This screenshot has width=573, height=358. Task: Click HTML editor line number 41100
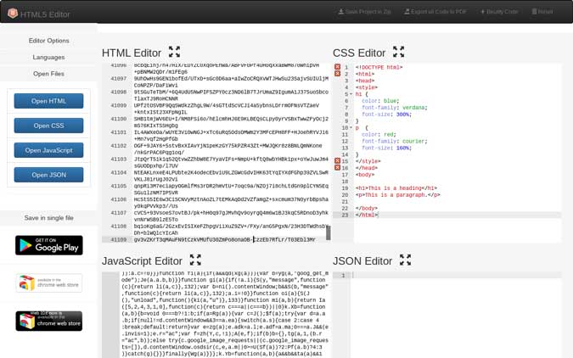118,119
